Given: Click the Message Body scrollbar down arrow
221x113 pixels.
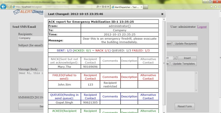Looking at the screenshot, I should (x=196, y=90).
